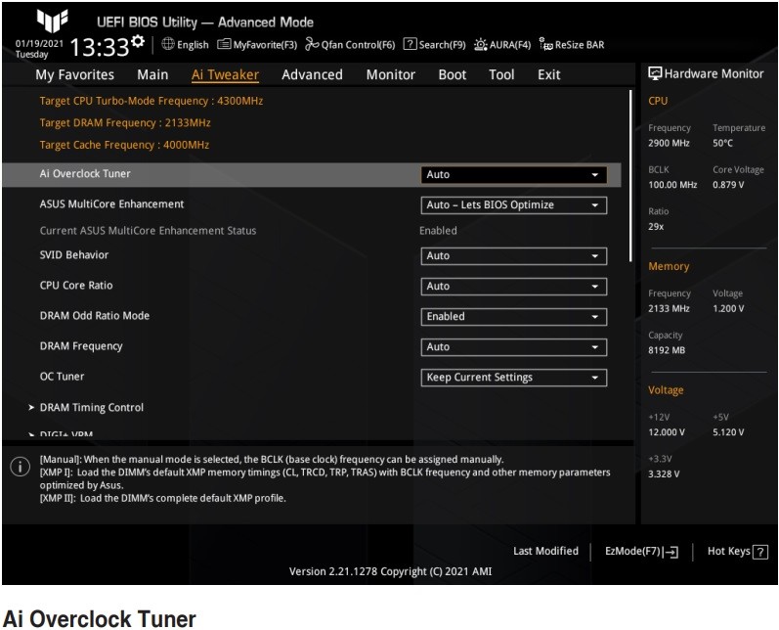This screenshot has height=630, width=779.
Task: Click the Qfan Control fan icon
Action: [x=312, y=44]
